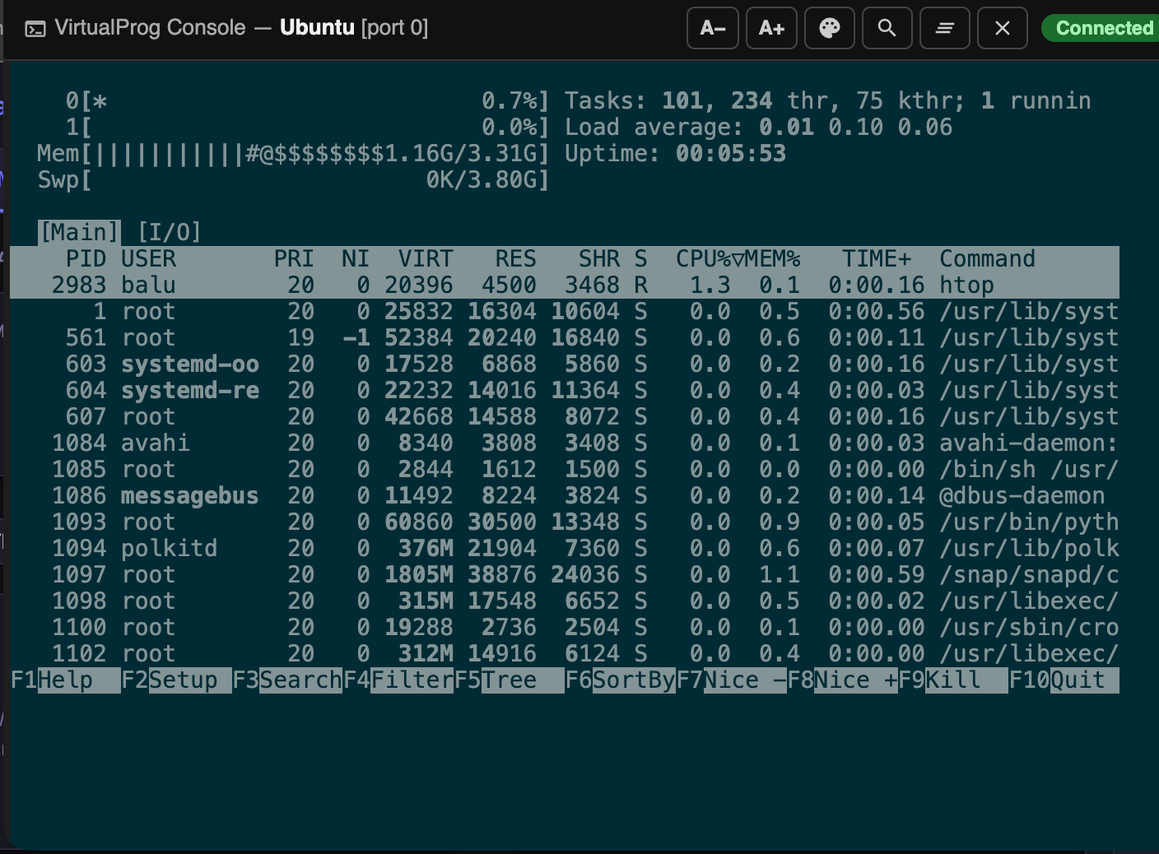Screen dimensions: 1159x854
Task: Decrease console font size with A− button
Action: pos(713,28)
